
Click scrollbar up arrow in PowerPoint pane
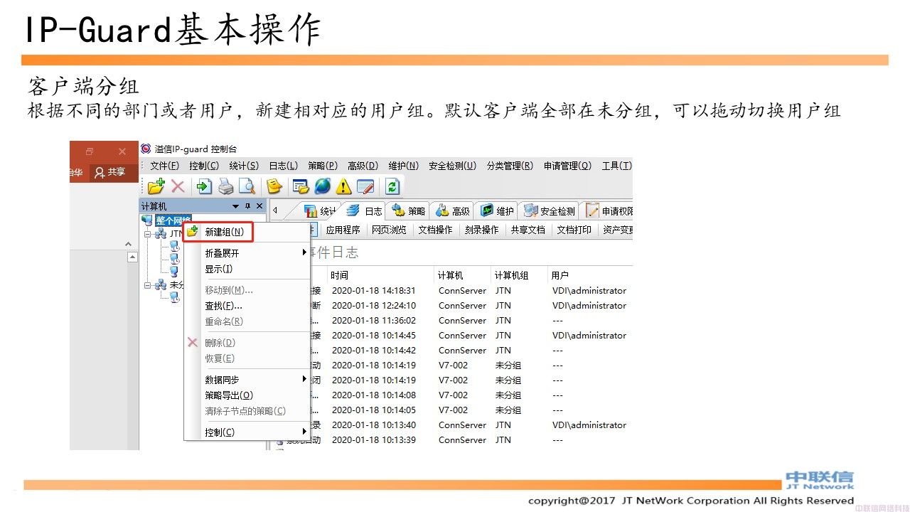point(132,257)
